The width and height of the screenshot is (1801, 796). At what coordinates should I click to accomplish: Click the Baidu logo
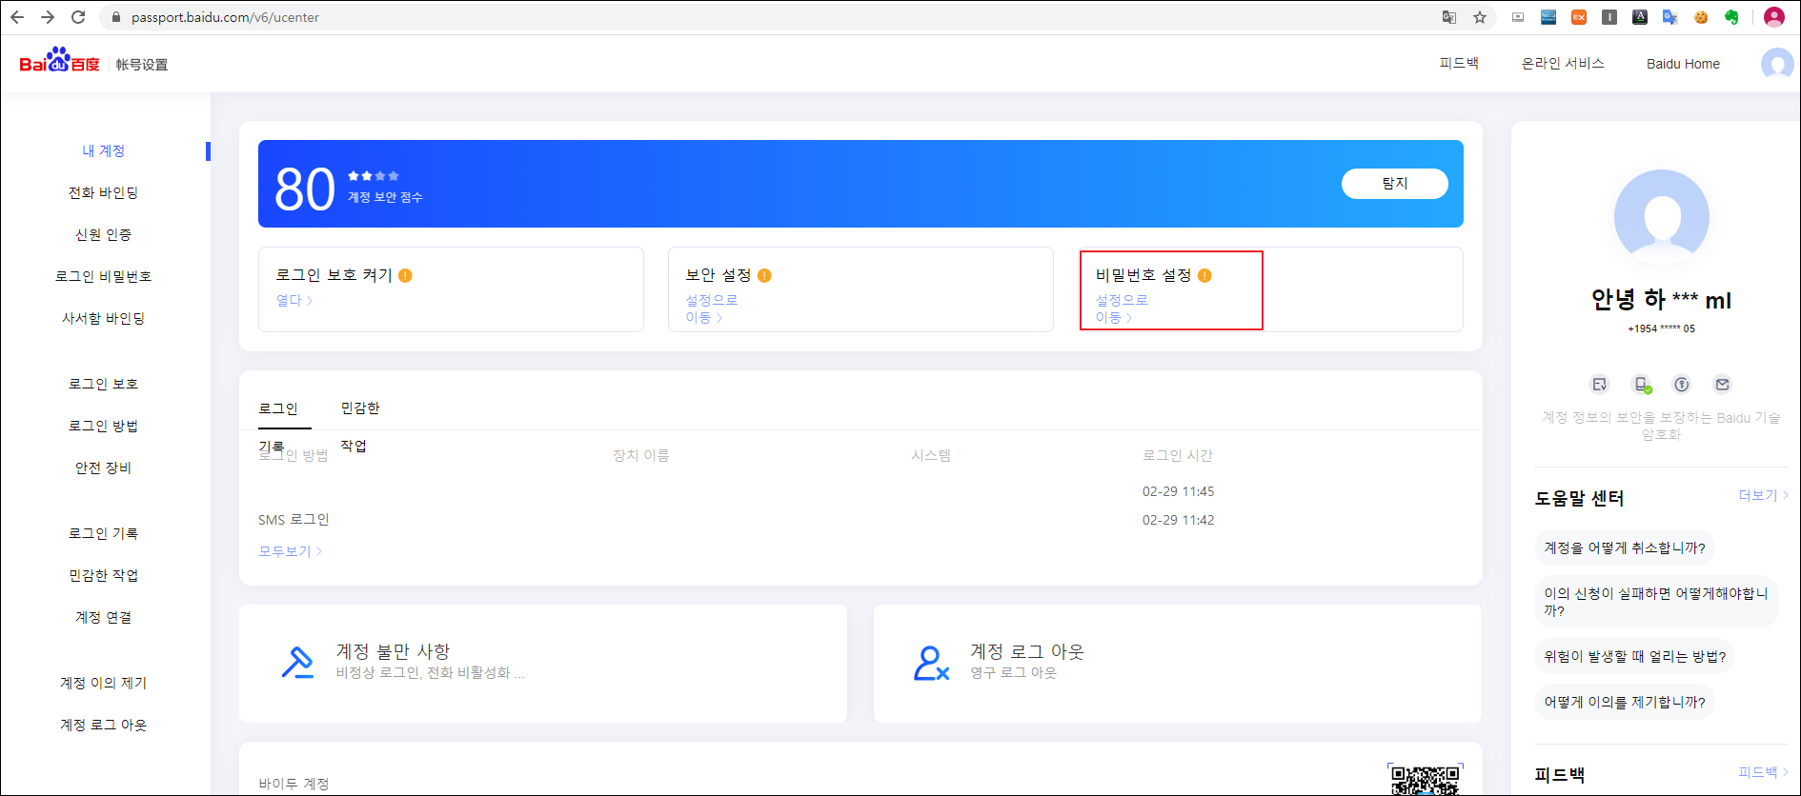59,61
